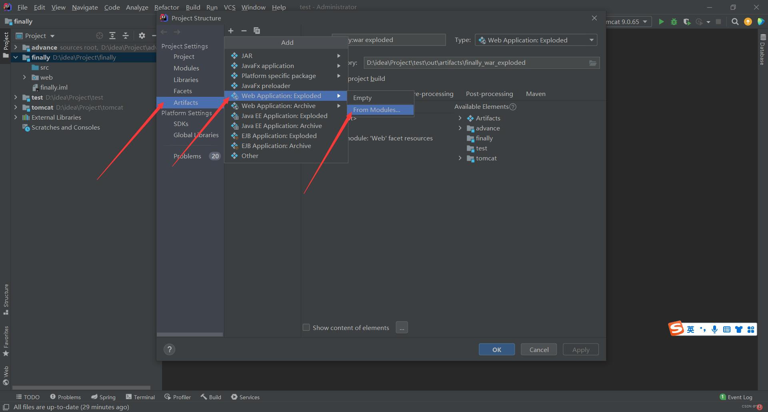Click Expand All icon in Project panel
768x412 pixels.
112,36
